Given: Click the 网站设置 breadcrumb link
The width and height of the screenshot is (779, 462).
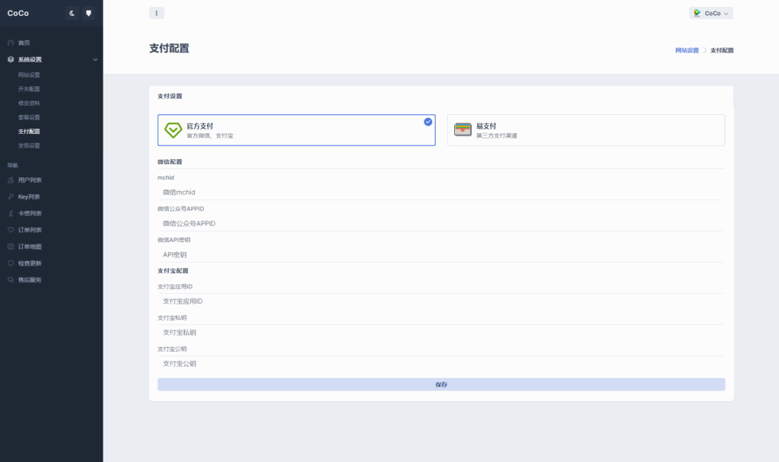Looking at the screenshot, I should pos(686,50).
